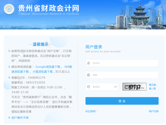Open the 忘记密码? link
The height and width of the screenshot is (125, 166).
[x=91, y=111]
